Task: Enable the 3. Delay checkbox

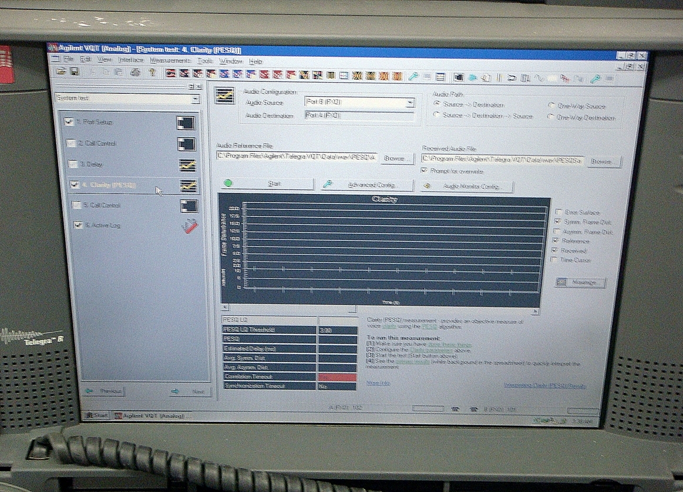Action: pos(73,164)
